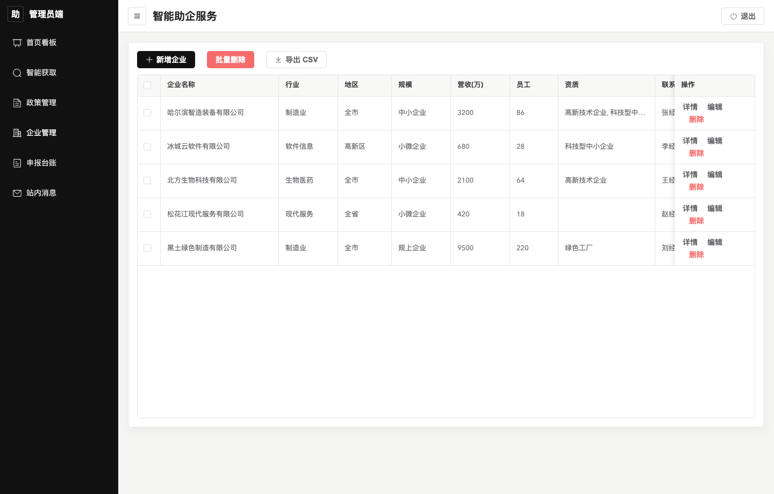Export table using 导出 CSV button
Viewport: 774px width, 494px height.
[x=296, y=60]
